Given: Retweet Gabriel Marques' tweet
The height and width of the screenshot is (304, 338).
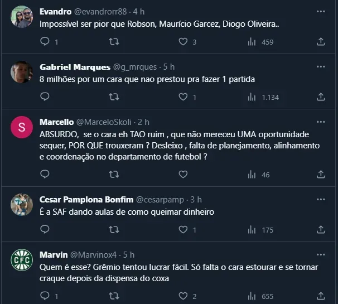Looking at the screenshot, I should click(114, 96).
